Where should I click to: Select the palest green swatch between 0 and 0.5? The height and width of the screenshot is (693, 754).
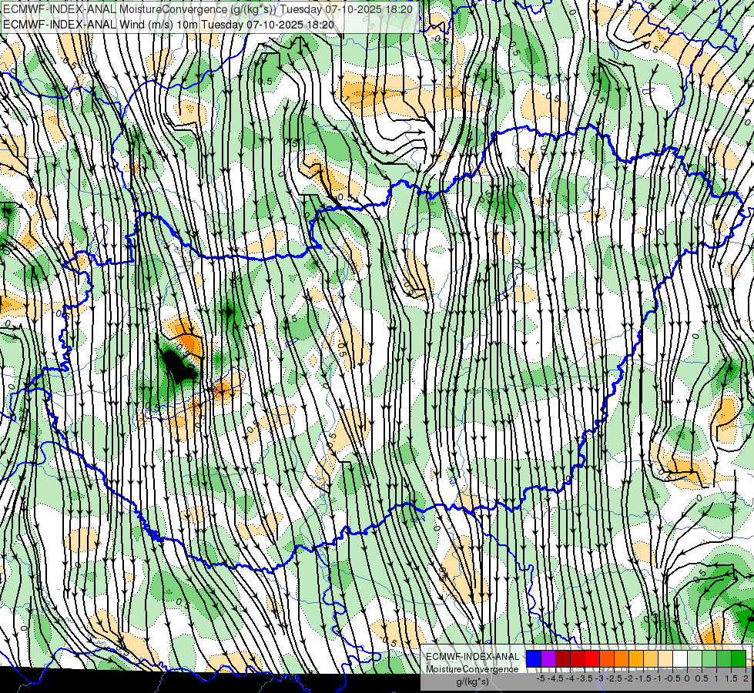(695, 658)
